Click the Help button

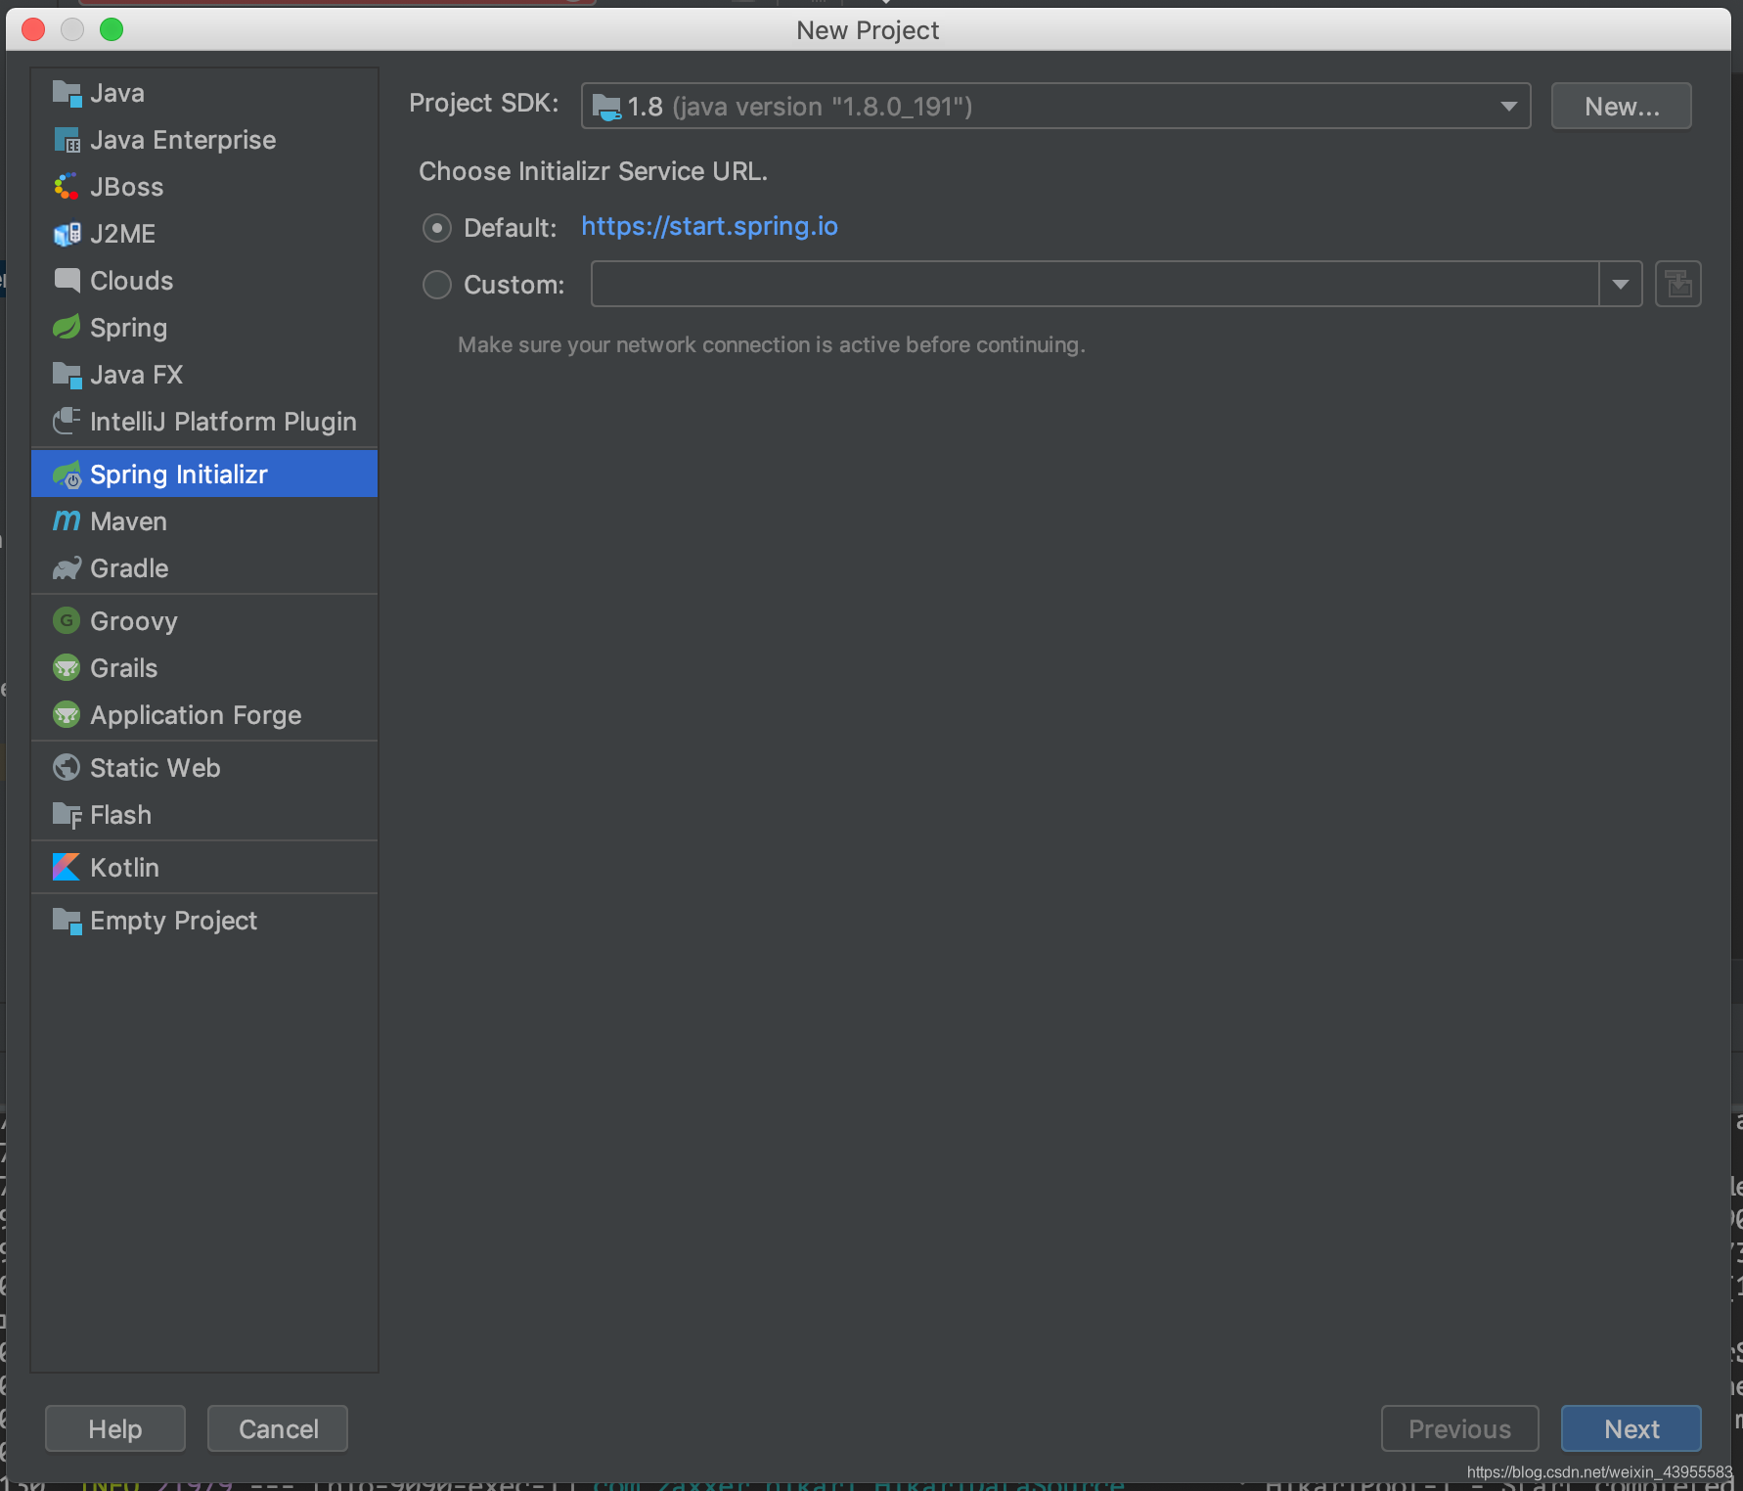(x=115, y=1428)
